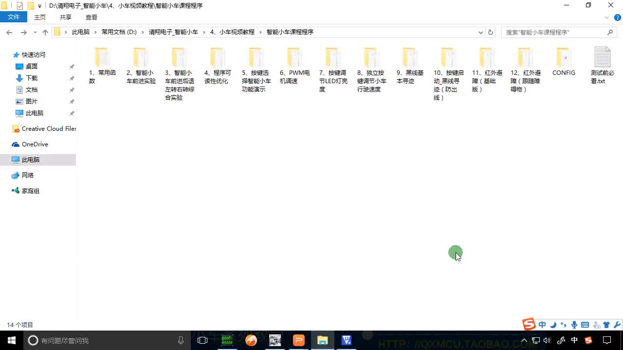Expand breadcrumb arrow after 清翔电子_智能小车

tap(204, 32)
